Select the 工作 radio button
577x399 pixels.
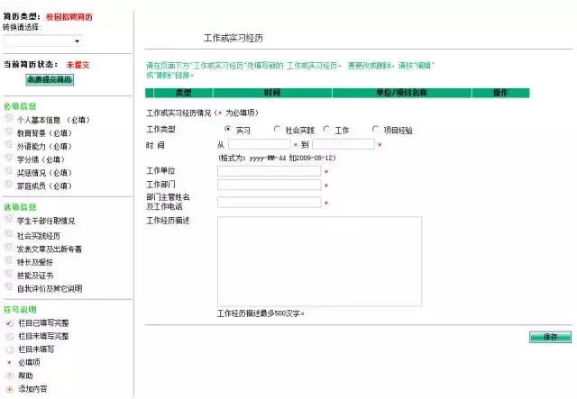pos(326,129)
